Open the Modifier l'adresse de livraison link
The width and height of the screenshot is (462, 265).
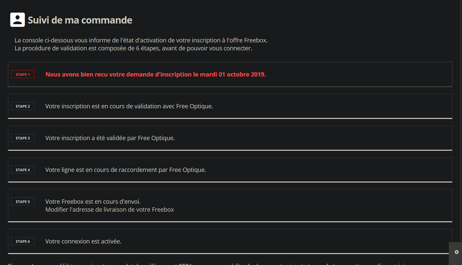[109, 209]
